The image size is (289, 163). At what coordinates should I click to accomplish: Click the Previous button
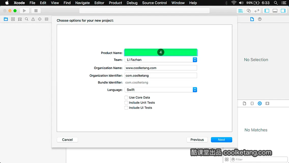[197, 140]
